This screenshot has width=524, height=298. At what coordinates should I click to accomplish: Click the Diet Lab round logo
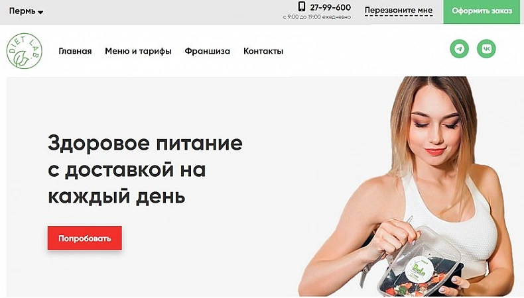click(25, 51)
